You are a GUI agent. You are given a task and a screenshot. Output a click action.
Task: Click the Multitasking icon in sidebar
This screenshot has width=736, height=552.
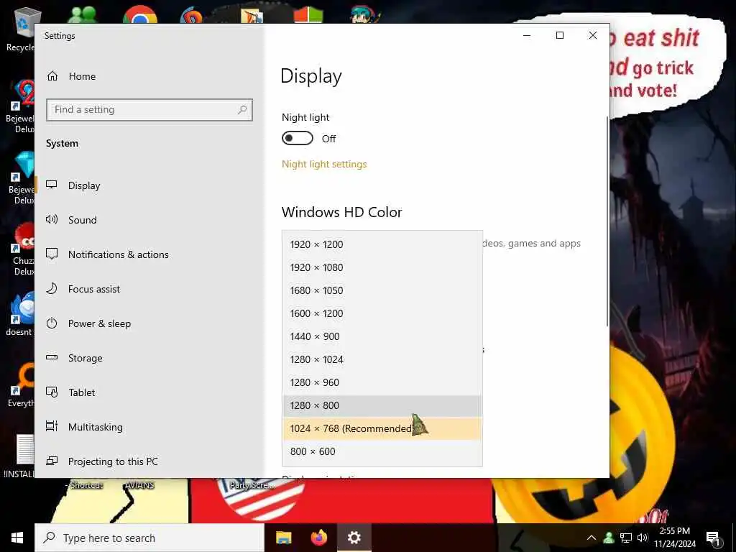(x=52, y=426)
